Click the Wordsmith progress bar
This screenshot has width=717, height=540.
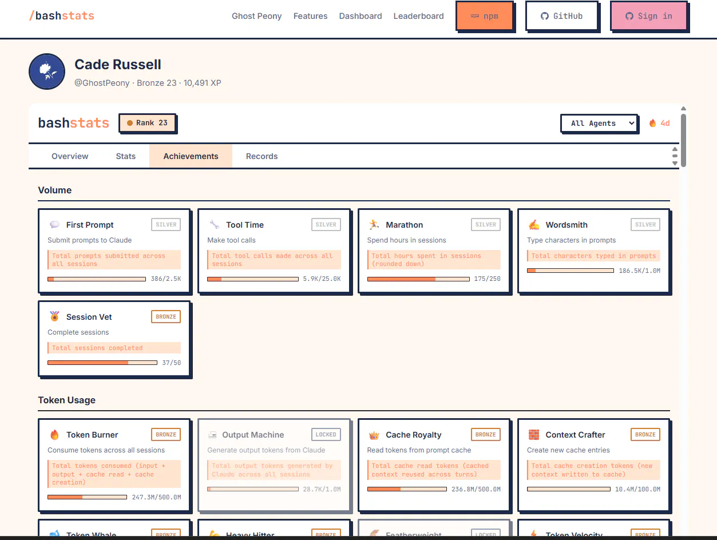(571, 271)
